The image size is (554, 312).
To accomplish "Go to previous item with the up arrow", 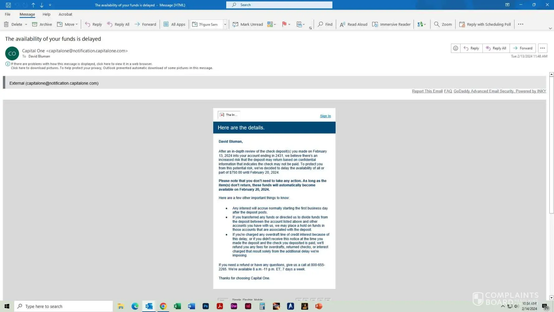I will [33, 5].
